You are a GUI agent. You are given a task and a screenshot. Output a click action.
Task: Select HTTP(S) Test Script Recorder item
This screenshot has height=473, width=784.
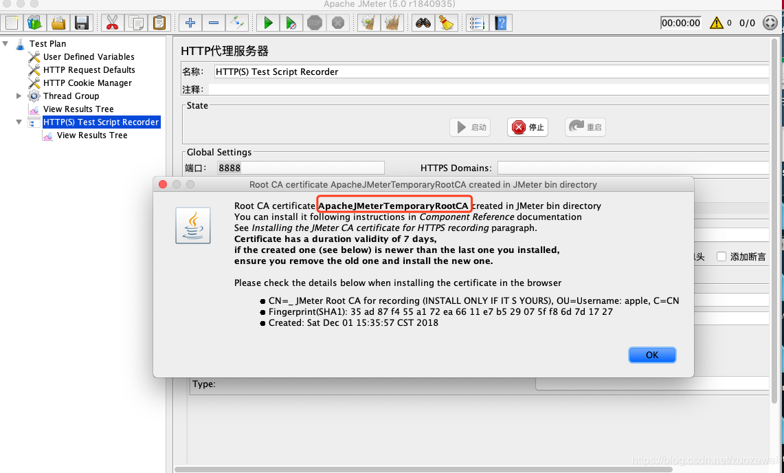pyautogui.click(x=101, y=122)
